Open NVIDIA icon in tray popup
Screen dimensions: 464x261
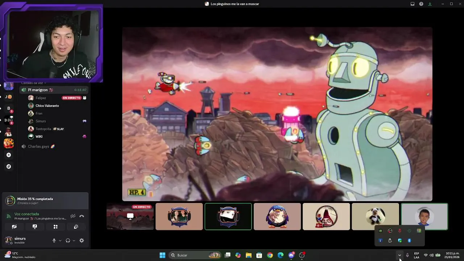[x=380, y=231]
